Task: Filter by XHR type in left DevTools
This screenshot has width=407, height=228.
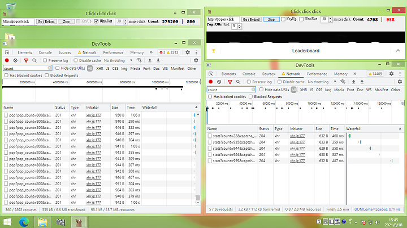Action: pos(99,68)
